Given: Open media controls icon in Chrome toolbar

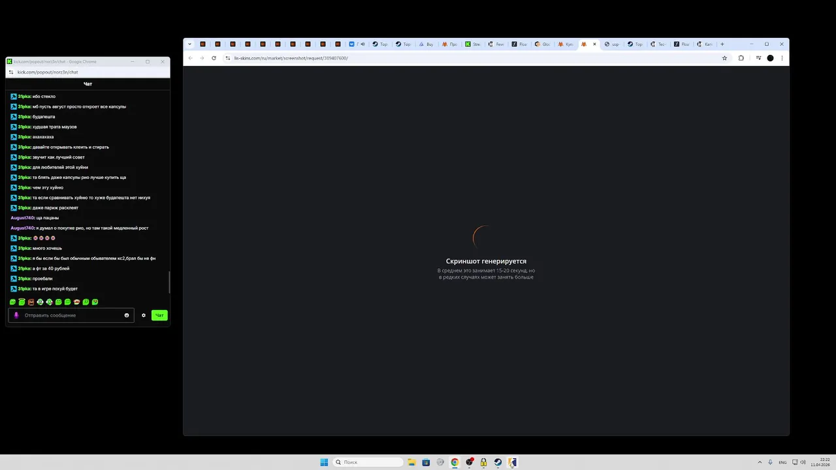Looking at the screenshot, I should tap(758, 58).
